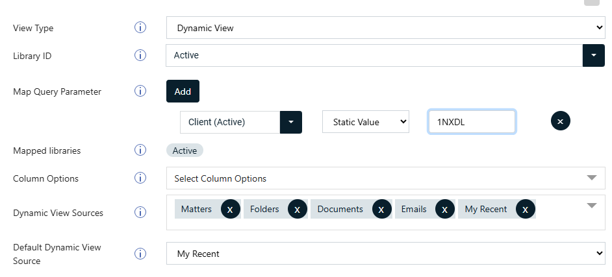Remove the Emails source tag

pyautogui.click(x=444, y=209)
